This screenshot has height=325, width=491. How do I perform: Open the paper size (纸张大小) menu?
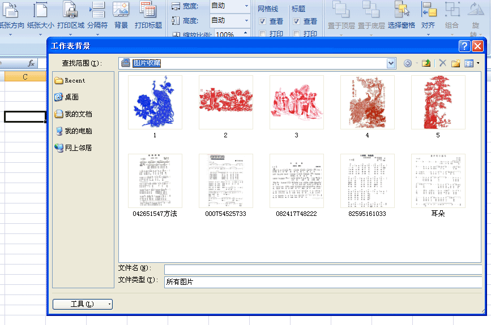pyautogui.click(x=40, y=17)
